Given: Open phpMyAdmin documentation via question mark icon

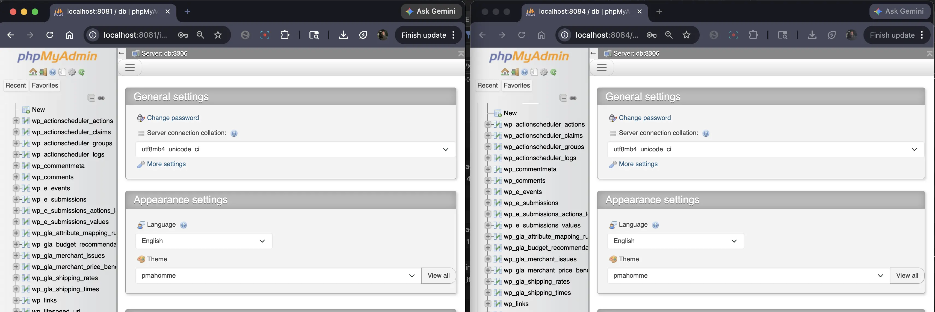Looking at the screenshot, I should 52,72.
